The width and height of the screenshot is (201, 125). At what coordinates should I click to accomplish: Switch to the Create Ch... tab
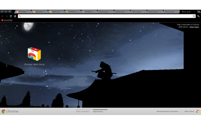pyautogui.click(x=73, y=12)
